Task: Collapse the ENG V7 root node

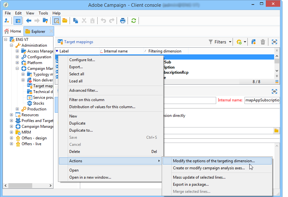Action: click(6, 40)
